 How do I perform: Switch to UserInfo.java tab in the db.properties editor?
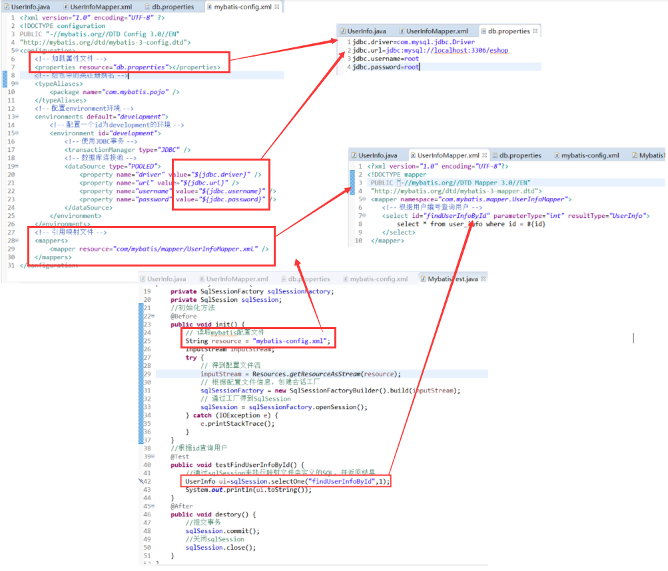(364, 31)
